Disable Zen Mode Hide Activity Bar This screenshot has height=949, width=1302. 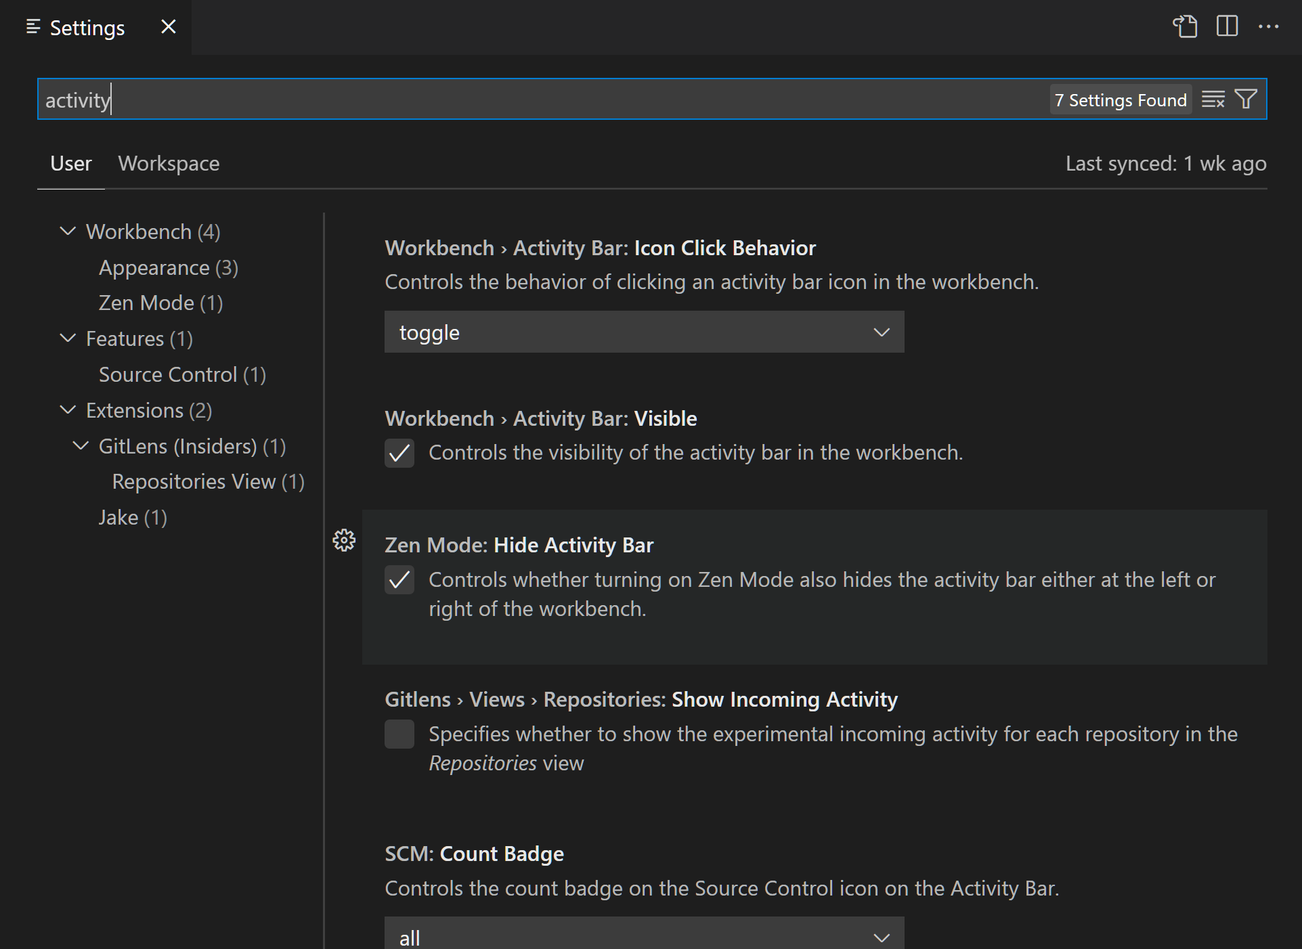click(x=399, y=580)
